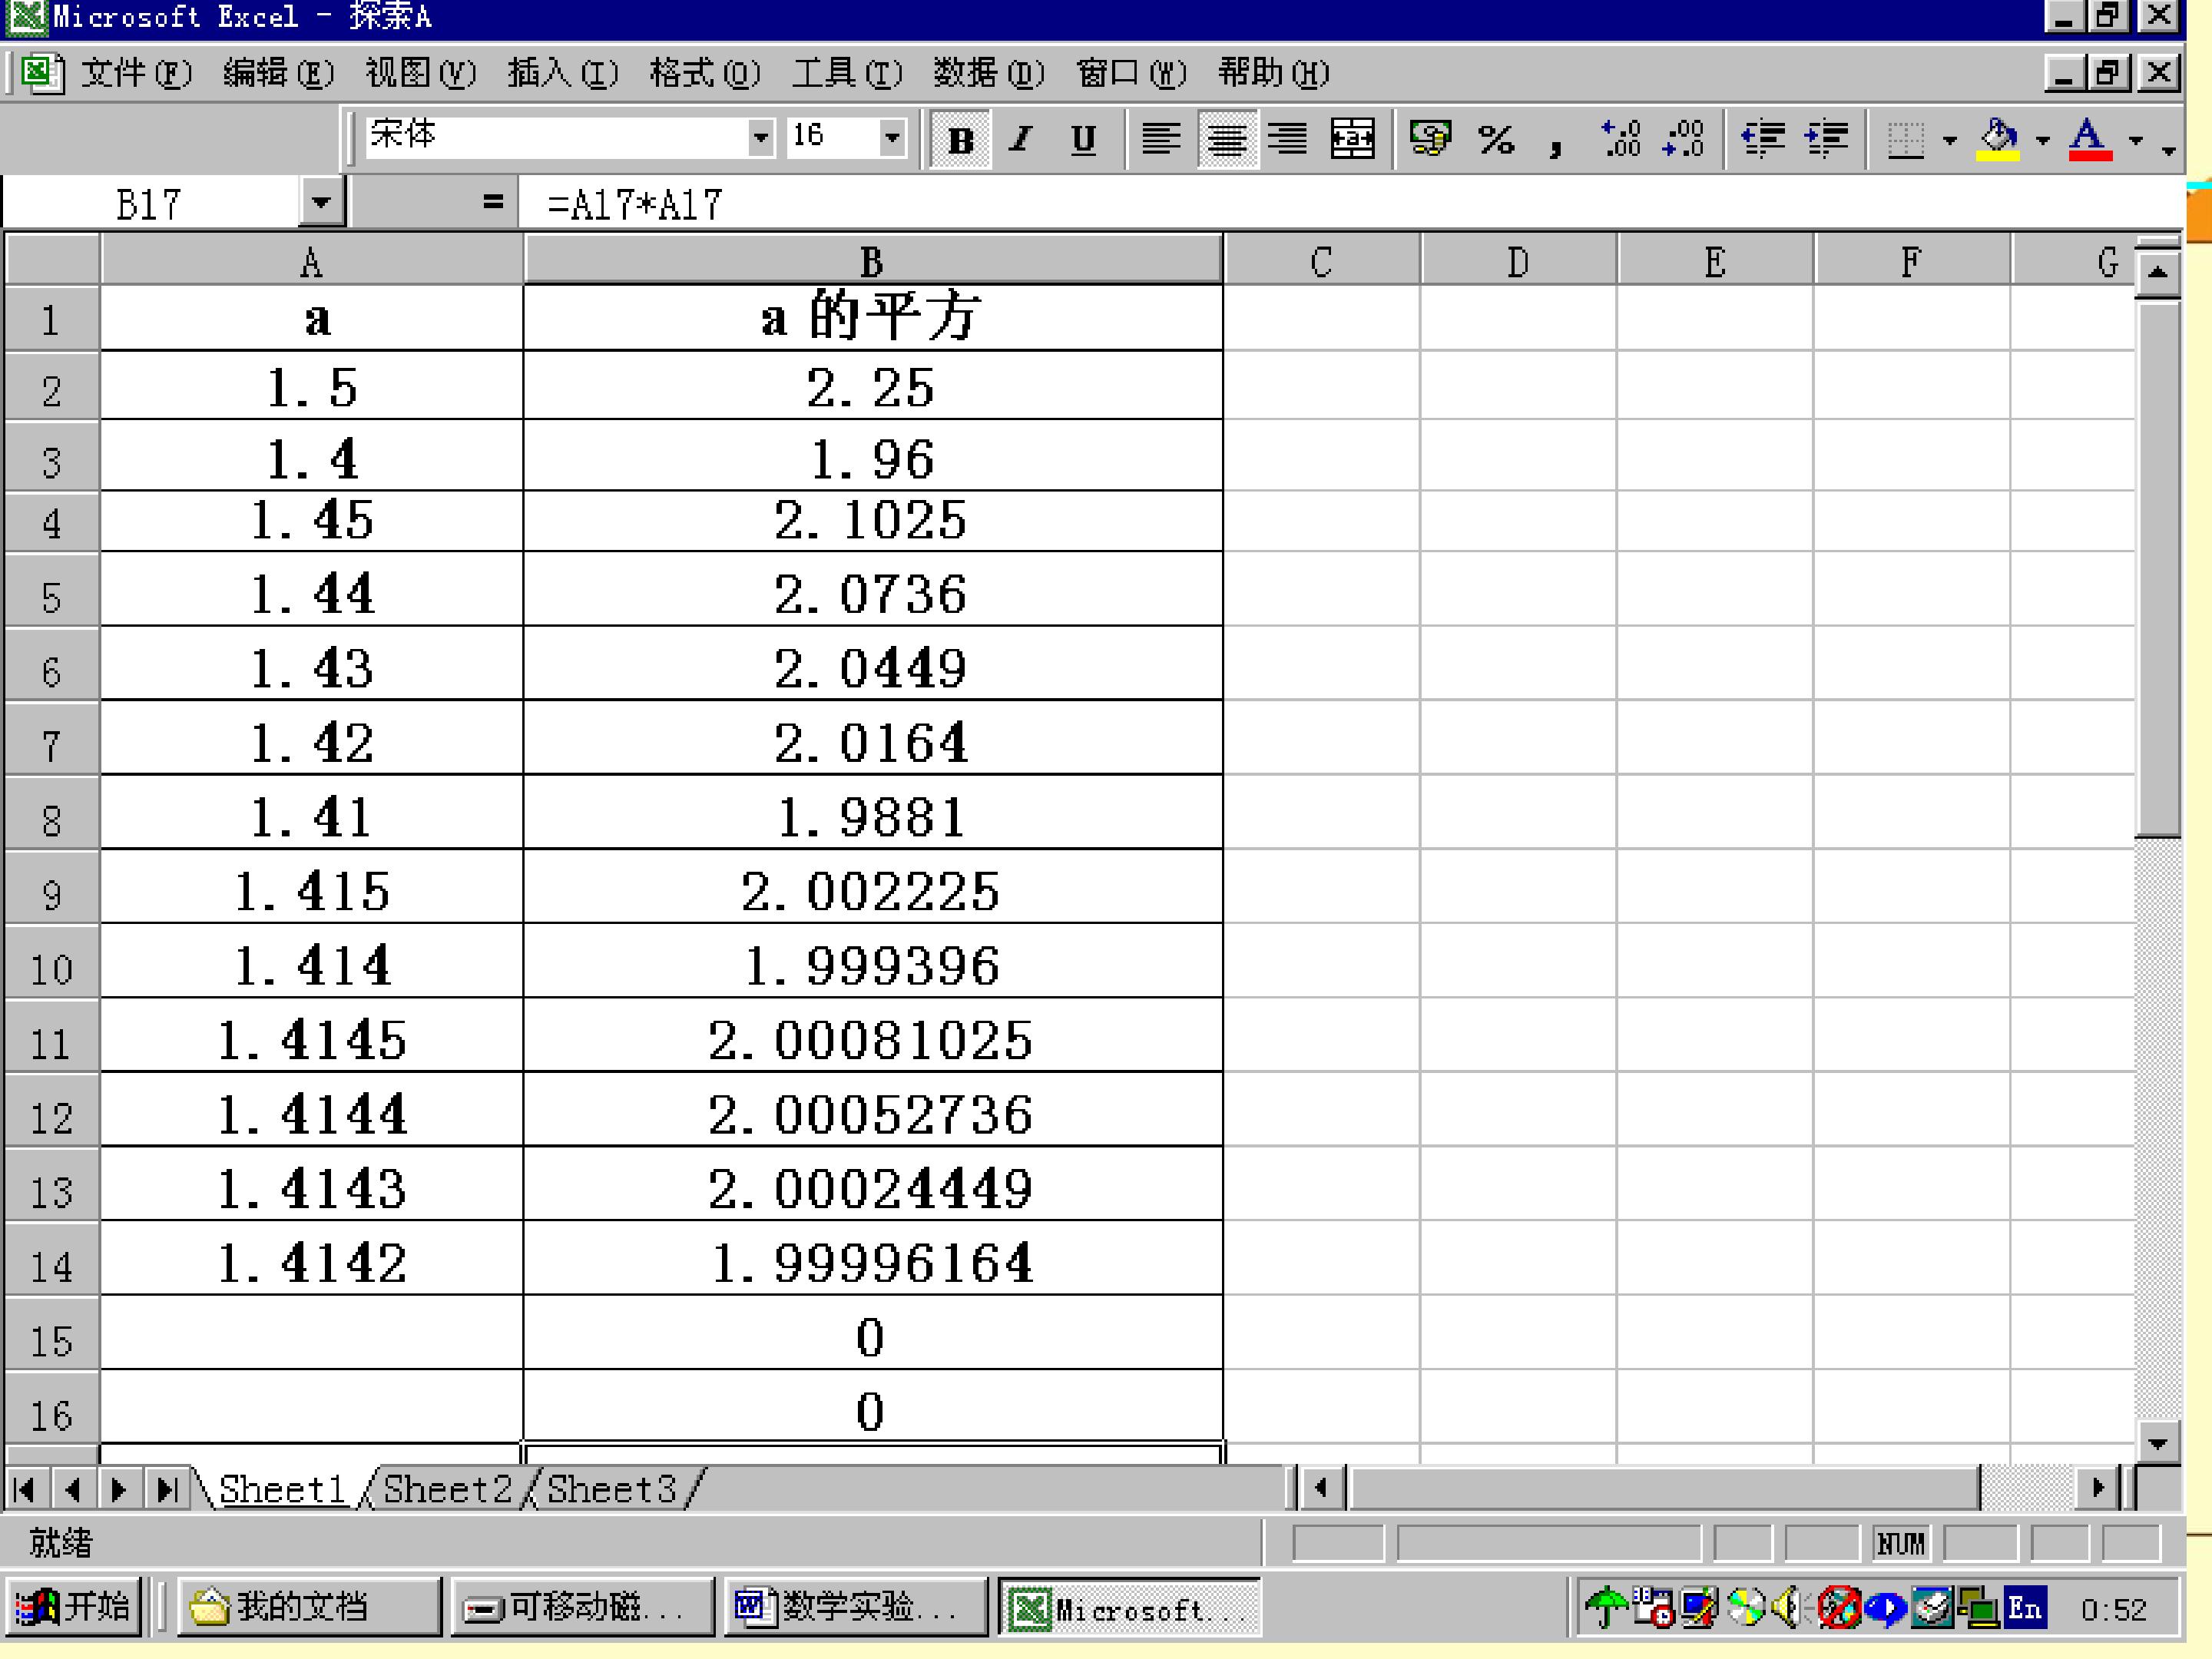Apply currency style icon

click(x=1430, y=139)
